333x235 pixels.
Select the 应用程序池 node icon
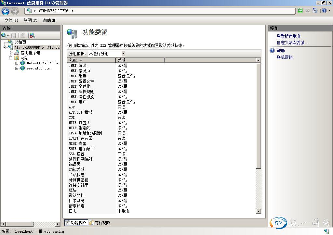17,53
